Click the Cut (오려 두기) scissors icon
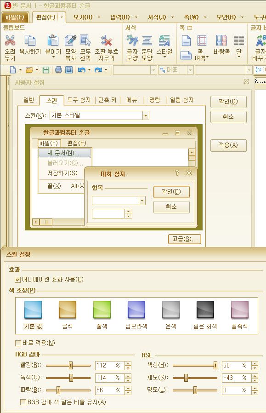The width and height of the screenshot is (266, 413). coord(10,40)
